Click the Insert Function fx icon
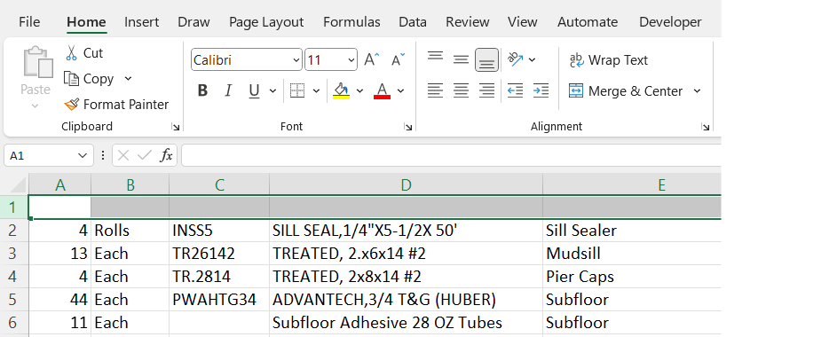The width and height of the screenshot is (837, 337). coord(167,155)
